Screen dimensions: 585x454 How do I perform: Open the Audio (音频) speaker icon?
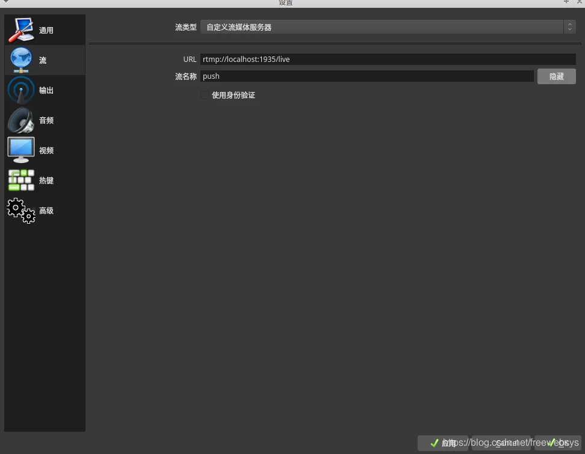click(x=21, y=120)
